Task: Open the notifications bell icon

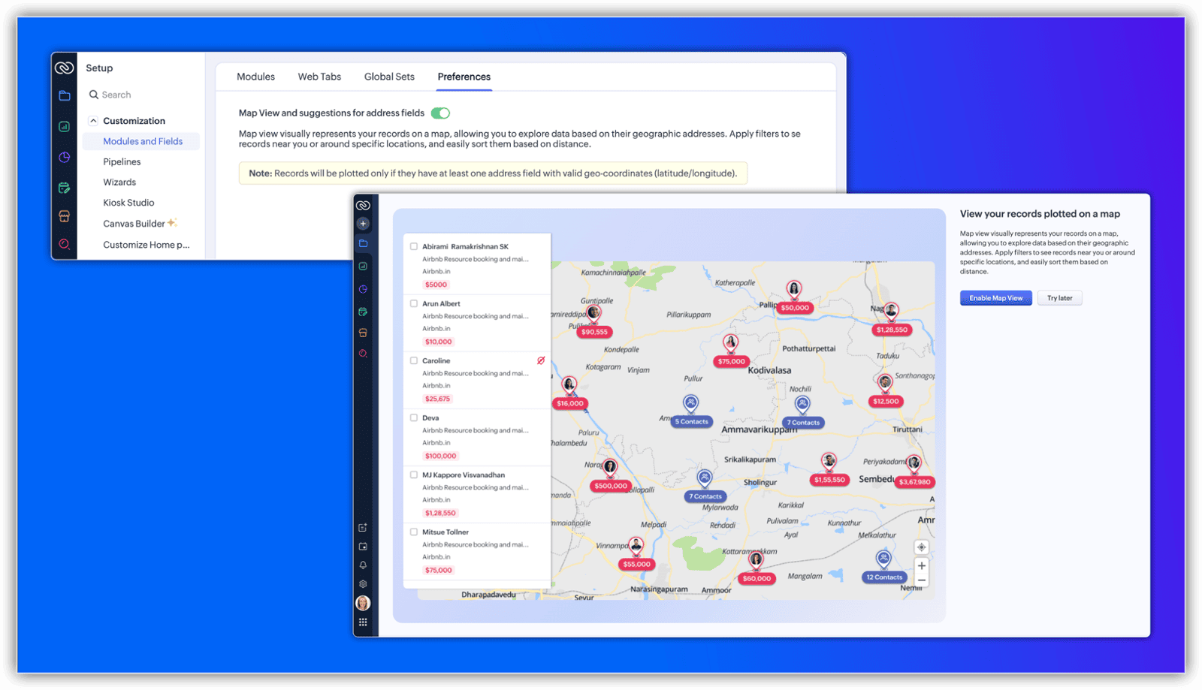Action: click(363, 565)
